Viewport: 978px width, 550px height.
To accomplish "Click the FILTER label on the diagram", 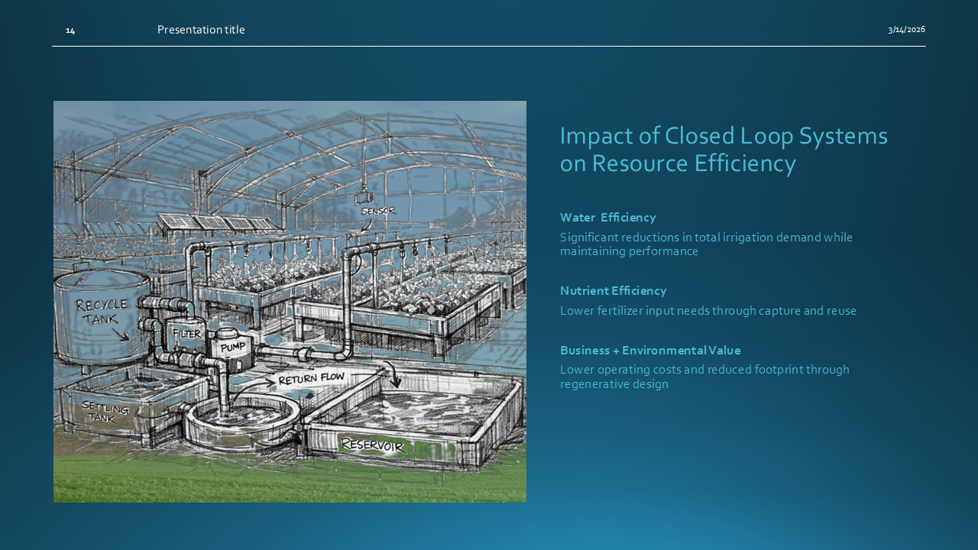I will pos(186,334).
